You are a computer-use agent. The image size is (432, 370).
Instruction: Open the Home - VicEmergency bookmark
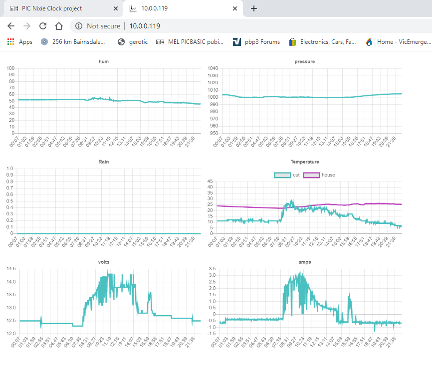398,42
